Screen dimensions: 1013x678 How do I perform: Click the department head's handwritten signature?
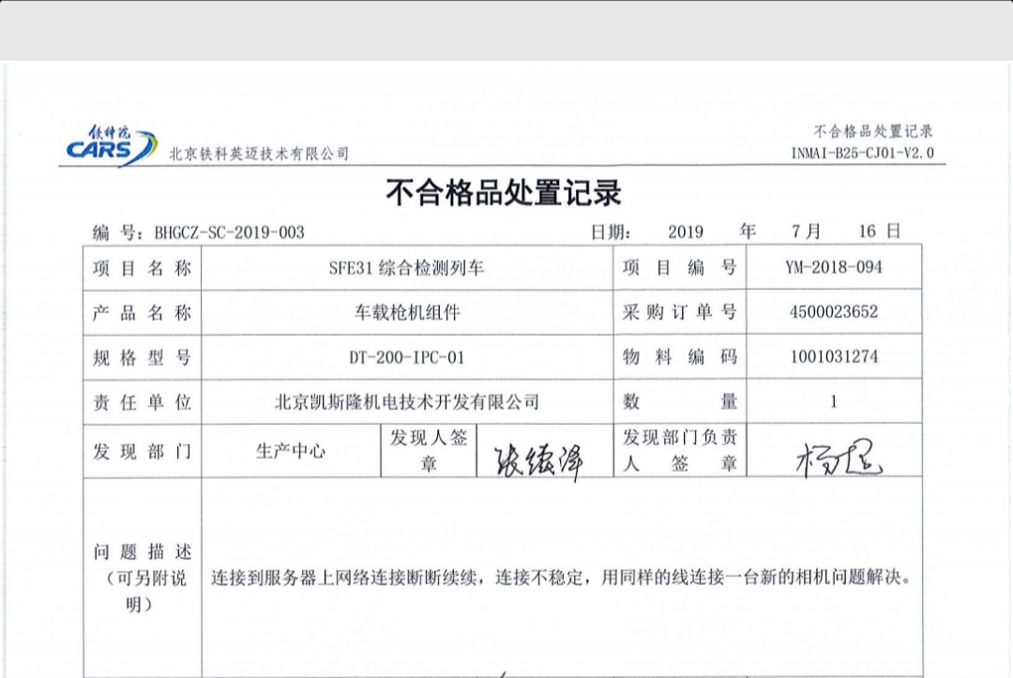pos(839,459)
